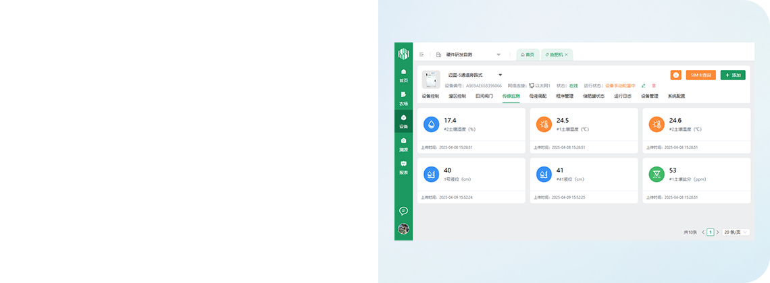The height and width of the screenshot is (283, 770).
Task: Click the 设备手动配置中 run status
Action: (x=620, y=86)
